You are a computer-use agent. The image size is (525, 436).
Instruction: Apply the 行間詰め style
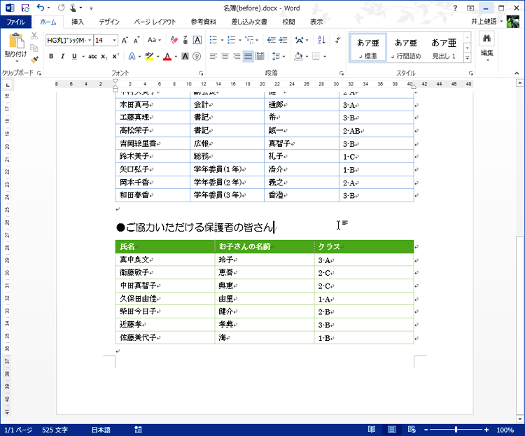[x=406, y=48]
